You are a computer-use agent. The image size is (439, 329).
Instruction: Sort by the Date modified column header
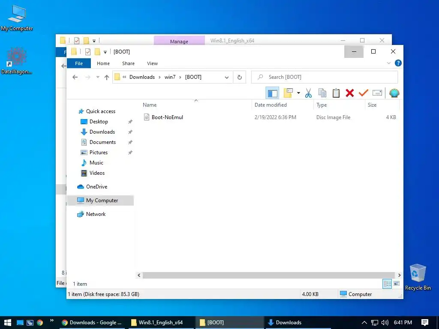pos(283,105)
